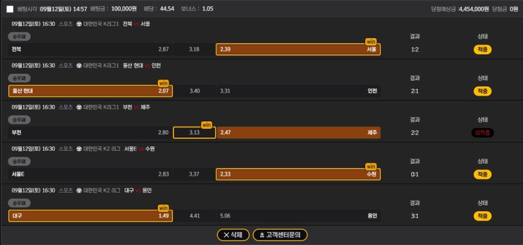Click the result score 2:1
Screen dimensions: 523x245
click(x=415, y=91)
